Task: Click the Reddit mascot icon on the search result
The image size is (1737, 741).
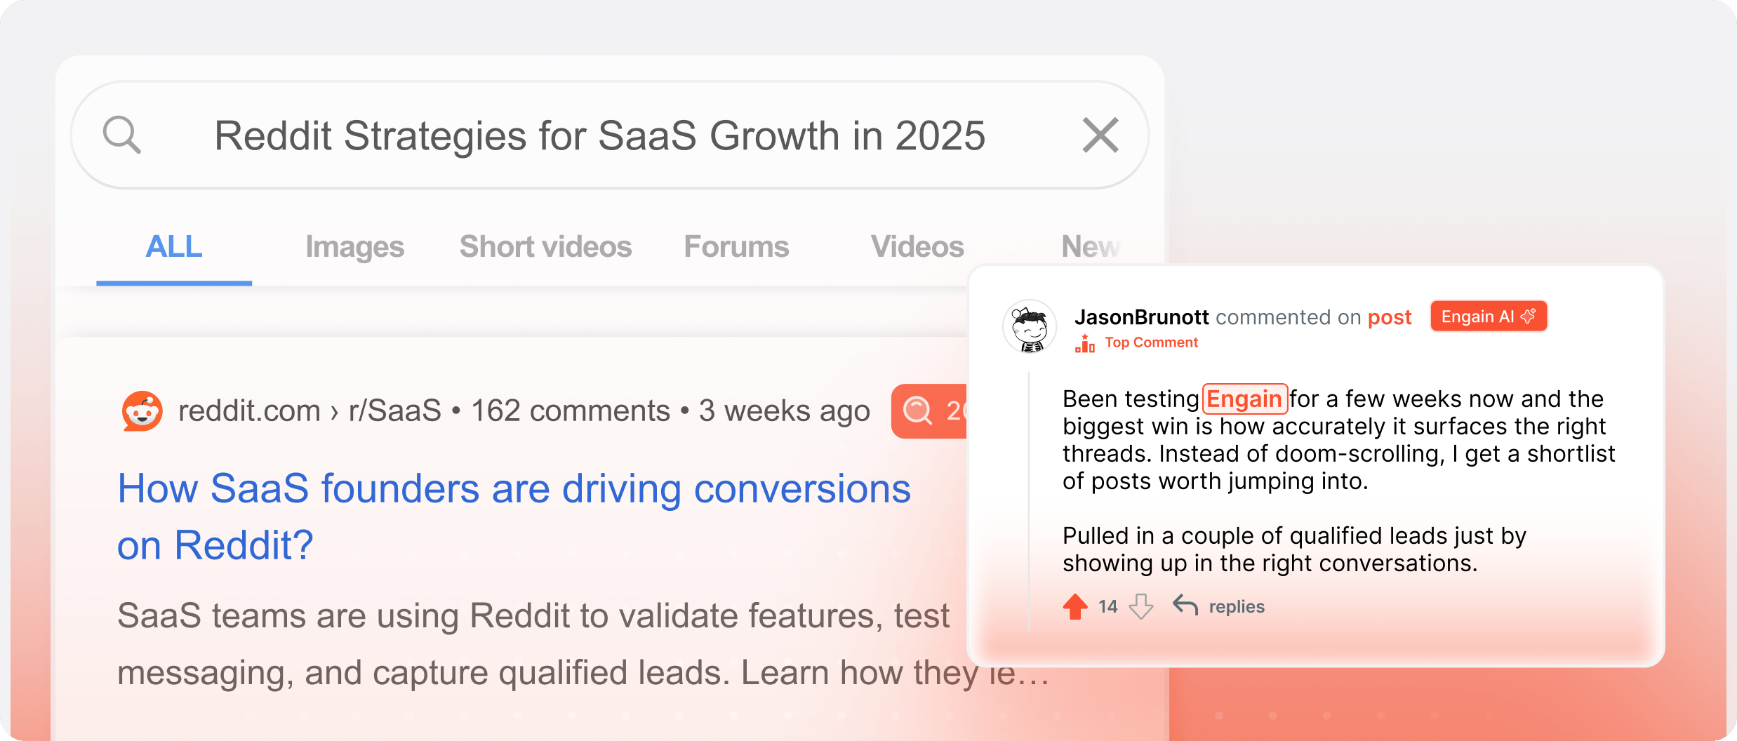Action: (142, 410)
